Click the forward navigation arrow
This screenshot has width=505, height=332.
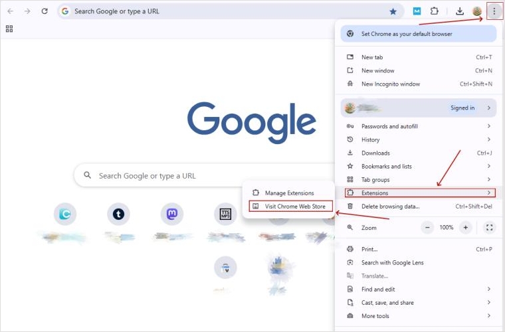coord(27,11)
